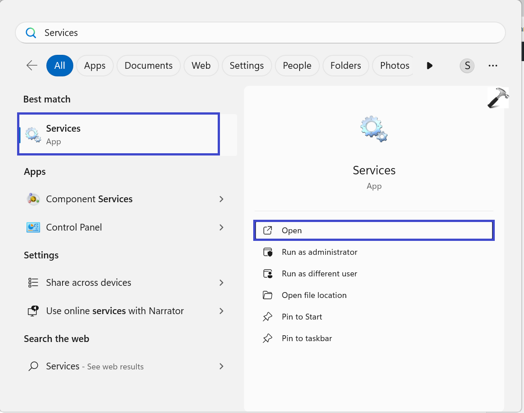Click the Control Panel icon
The width and height of the screenshot is (524, 413).
tap(33, 227)
